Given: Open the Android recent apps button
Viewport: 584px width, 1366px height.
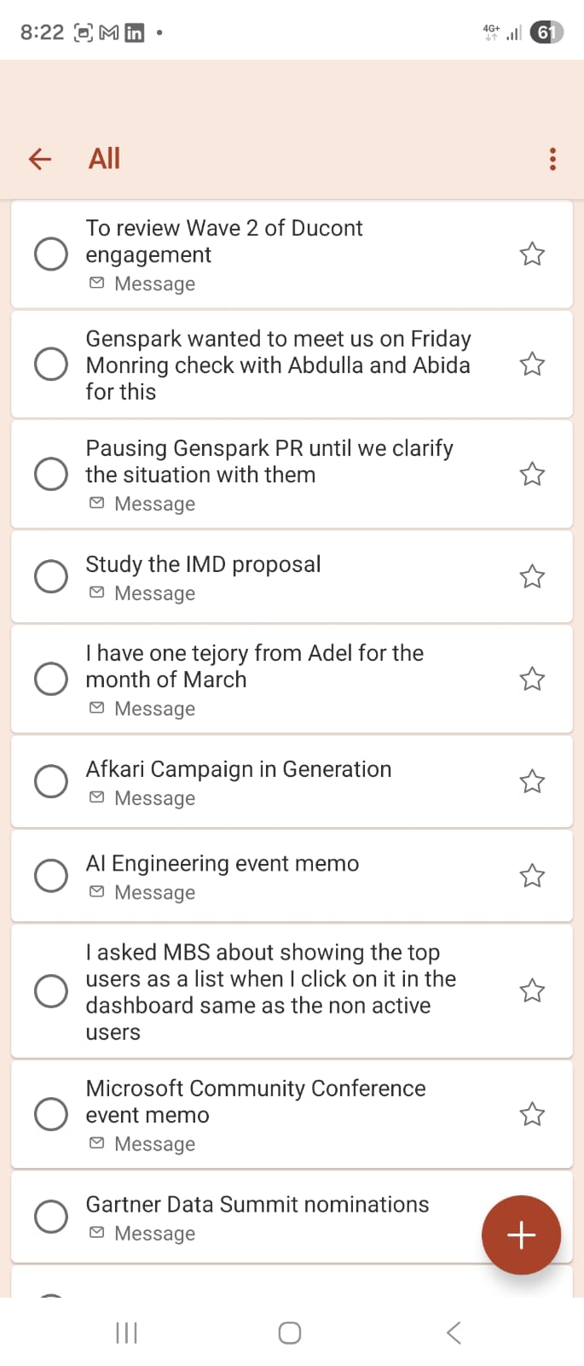Looking at the screenshot, I should tap(126, 1333).
